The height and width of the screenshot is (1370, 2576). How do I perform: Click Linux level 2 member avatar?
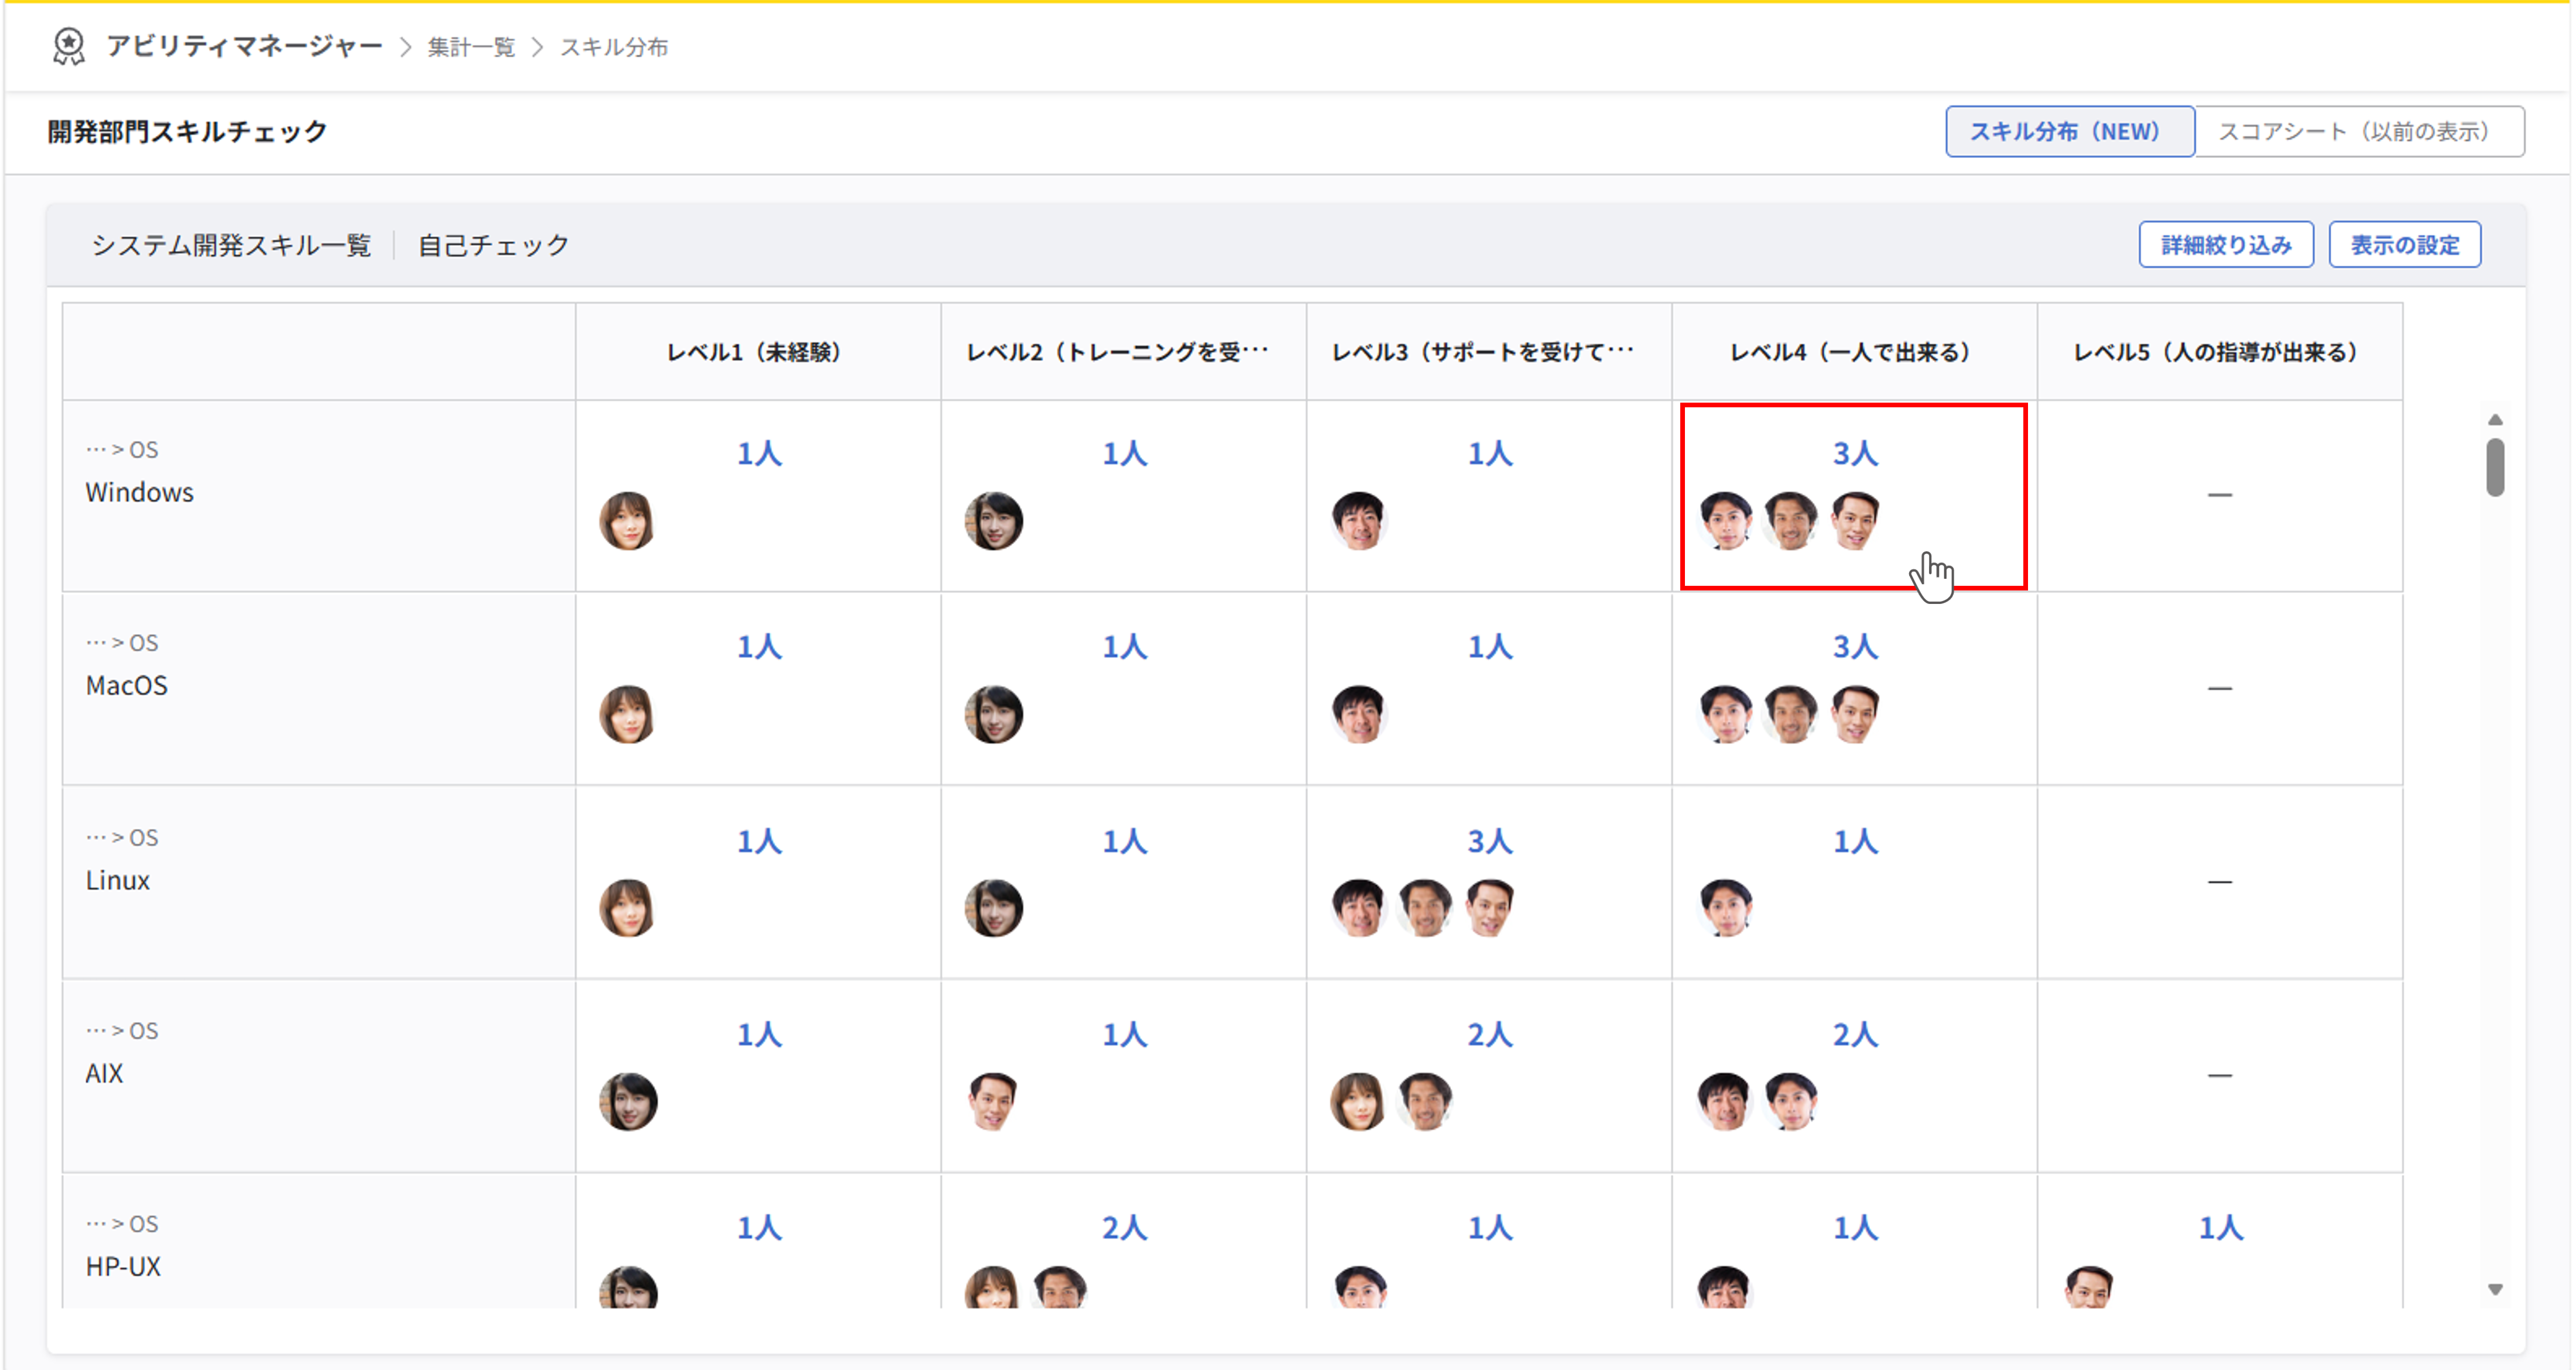coord(993,908)
